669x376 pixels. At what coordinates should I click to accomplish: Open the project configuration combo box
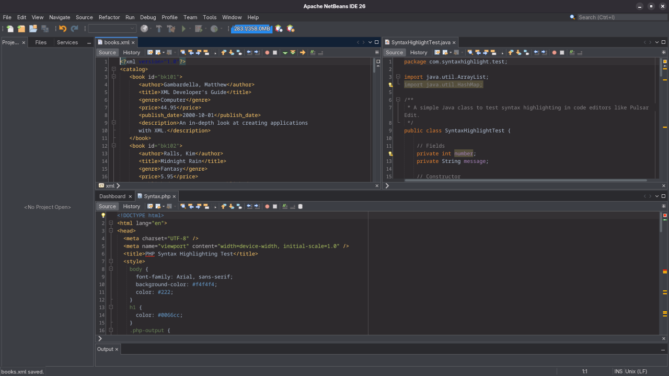[112, 29]
